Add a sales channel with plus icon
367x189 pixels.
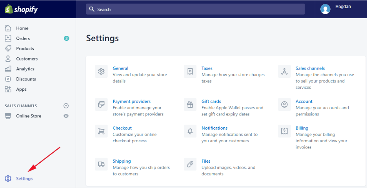(66, 106)
